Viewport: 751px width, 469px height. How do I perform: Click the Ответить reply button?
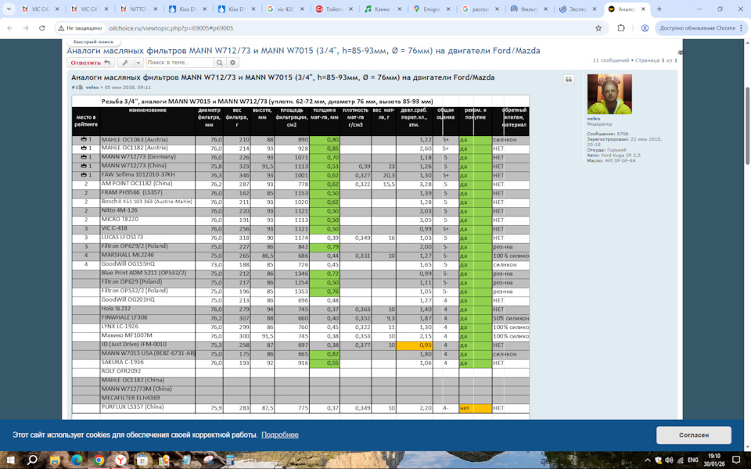click(x=91, y=63)
